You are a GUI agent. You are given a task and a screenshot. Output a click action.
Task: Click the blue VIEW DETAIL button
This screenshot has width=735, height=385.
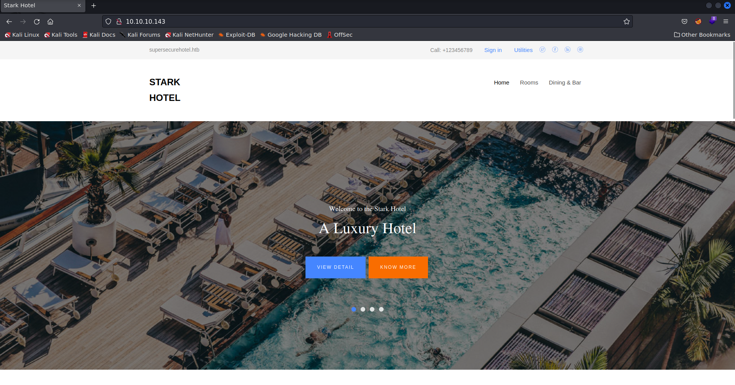335,267
